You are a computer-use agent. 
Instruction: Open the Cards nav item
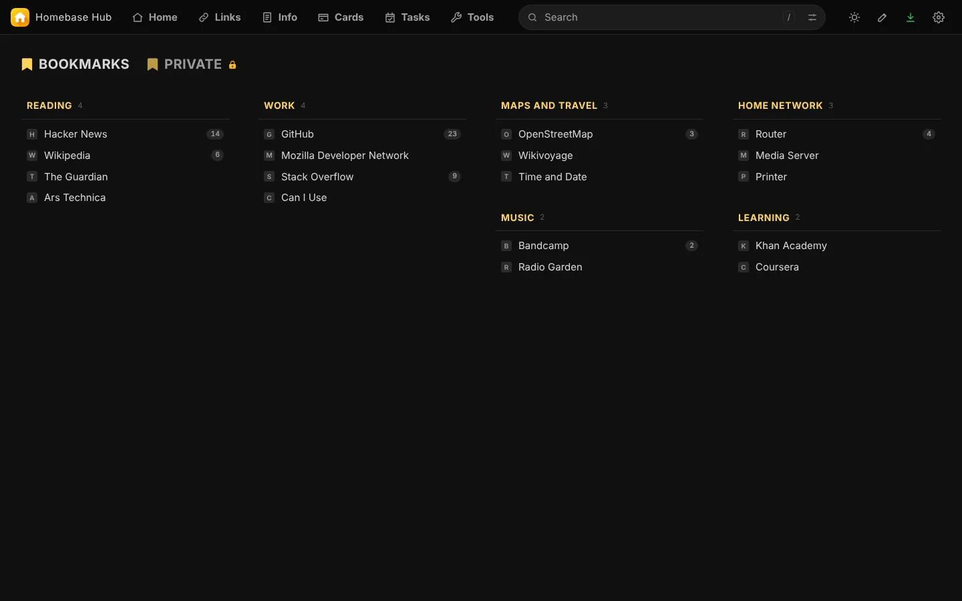coord(341,17)
